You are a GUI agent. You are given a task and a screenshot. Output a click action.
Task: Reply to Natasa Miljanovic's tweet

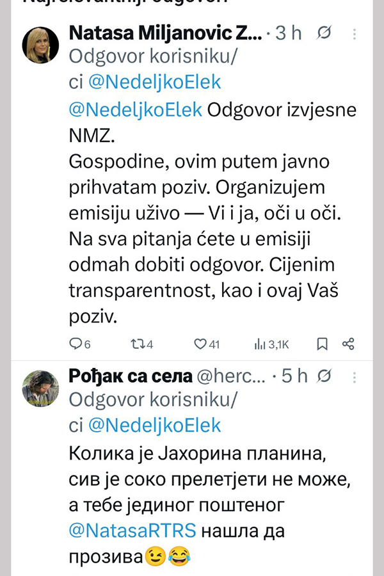pyautogui.click(x=76, y=344)
